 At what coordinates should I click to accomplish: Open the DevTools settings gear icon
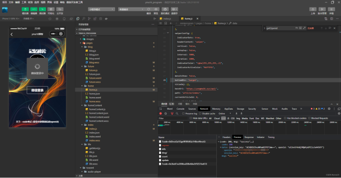coord(329,108)
